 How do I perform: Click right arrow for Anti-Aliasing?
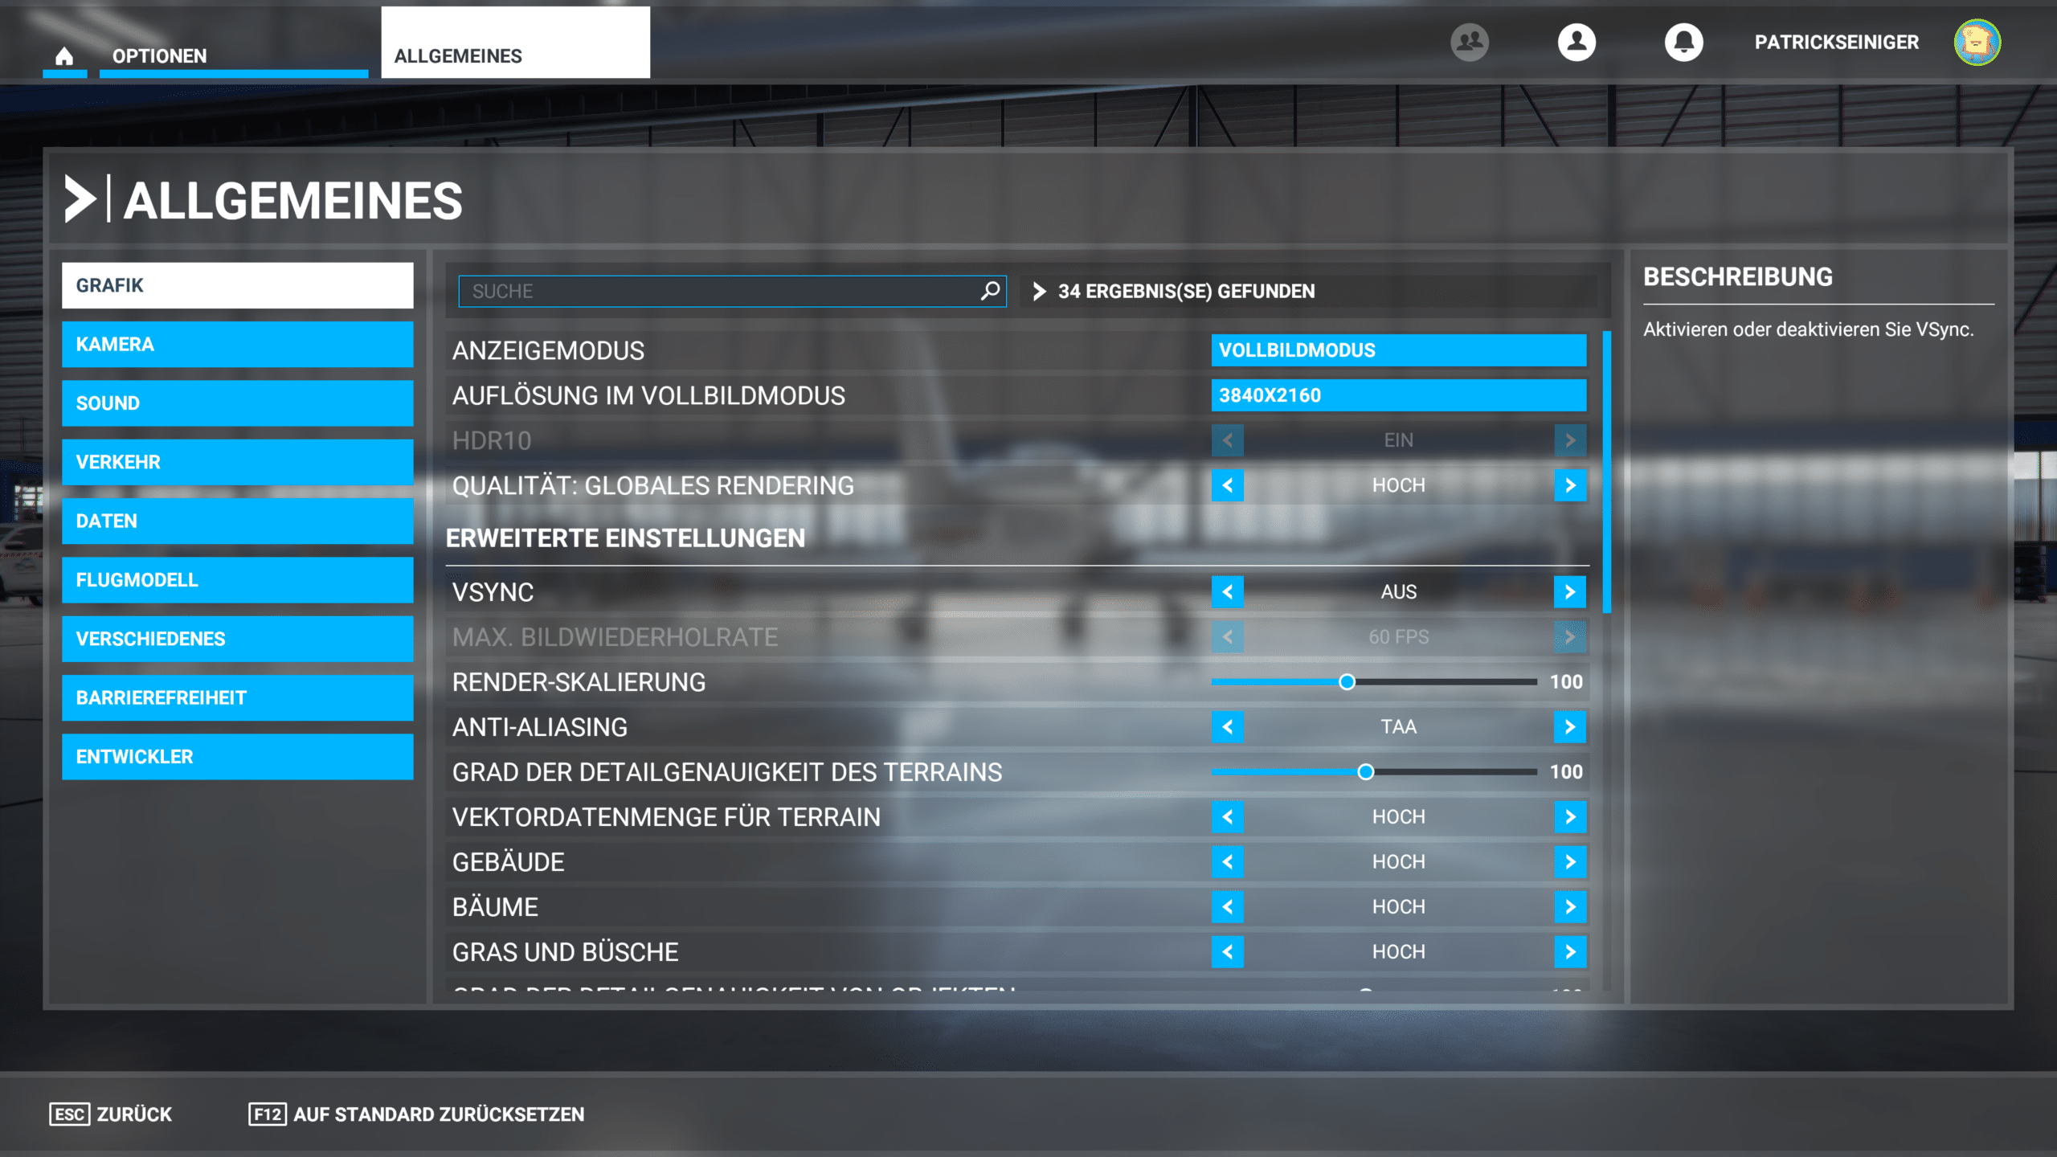tap(1570, 727)
